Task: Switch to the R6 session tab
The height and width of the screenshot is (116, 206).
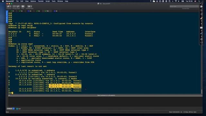Action: click(x=56, y=11)
